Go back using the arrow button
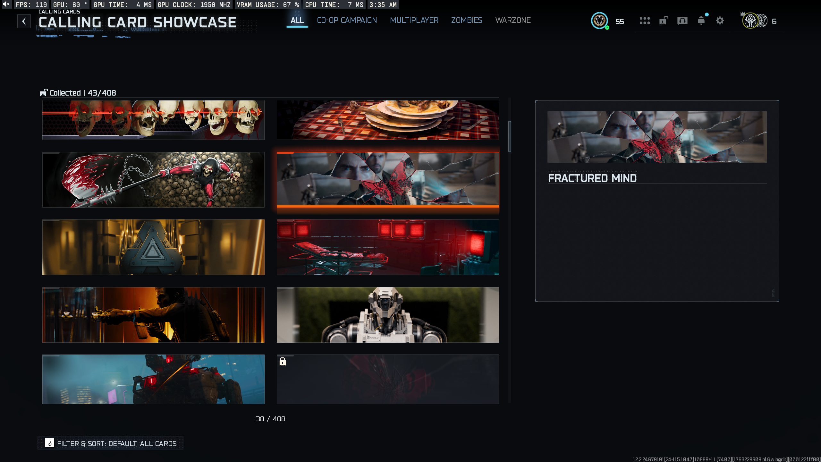This screenshot has width=821, height=462. [24, 21]
